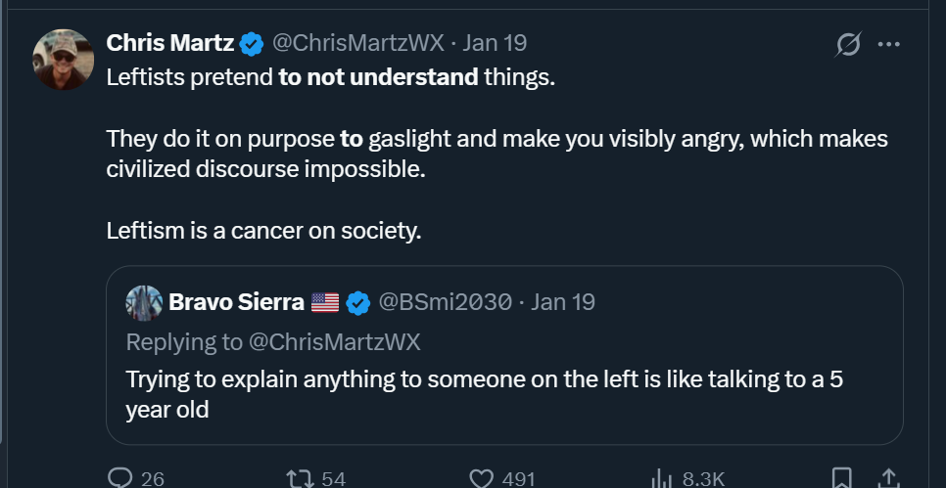Repost this tweet using retweet icon
The width and height of the screenshot is (946, 488).
click(297, 477)
